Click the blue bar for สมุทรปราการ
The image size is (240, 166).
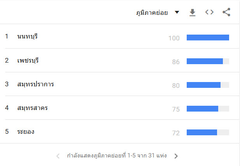(203, 85)
